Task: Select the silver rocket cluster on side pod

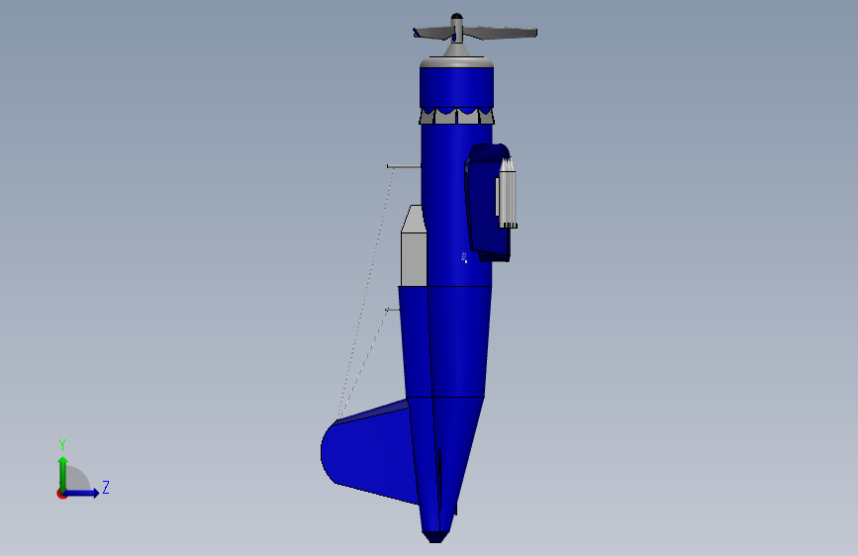Action: 508,193
